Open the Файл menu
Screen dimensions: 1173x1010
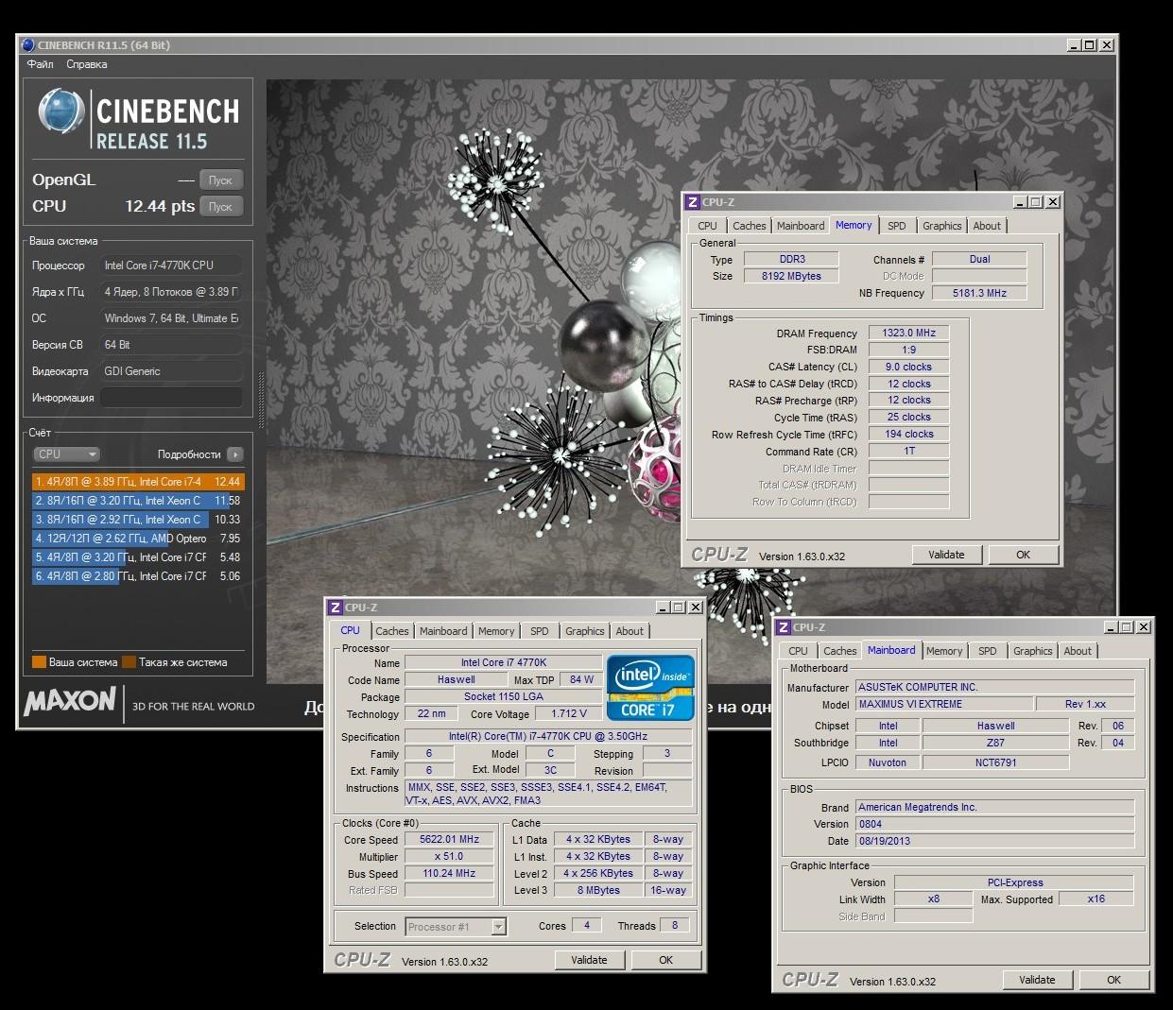41,64
